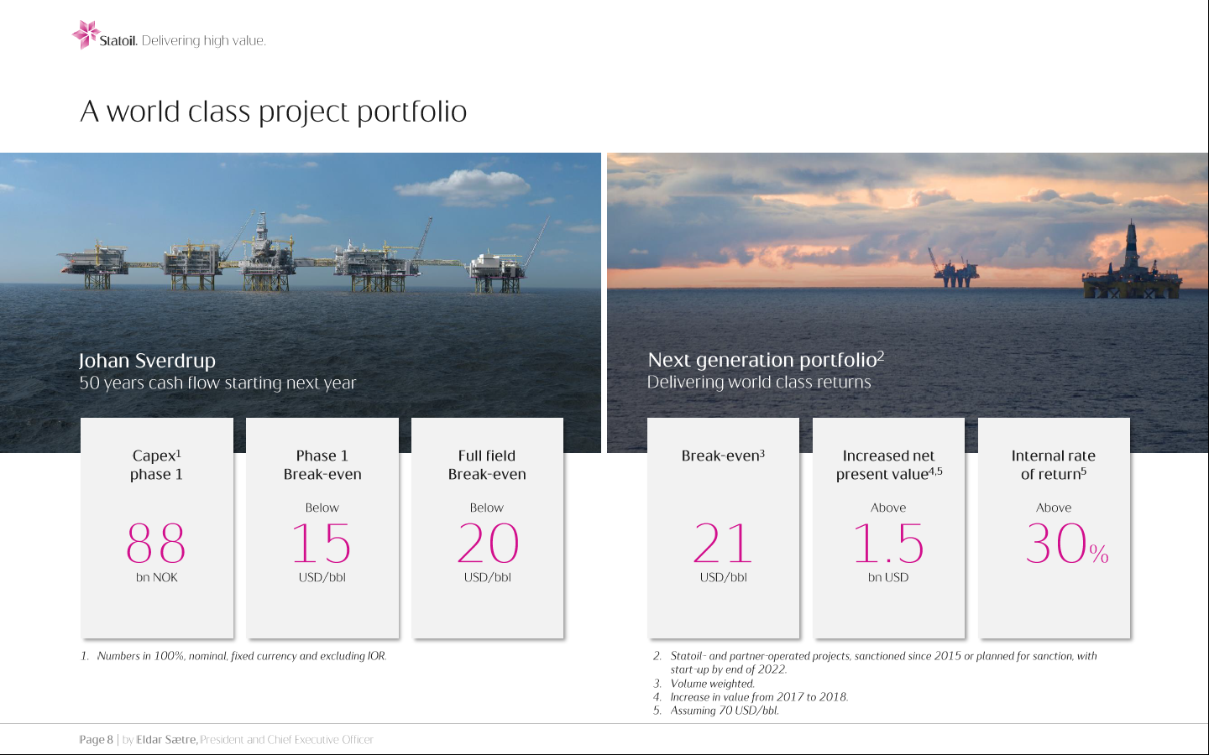Click the 'Break-even' label in next generation card

click(723, 456)
